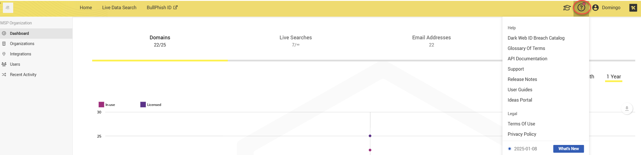Screen dimensions: 641x155
Task: Toggle the Licensed legend series
Action: point(150,105)
